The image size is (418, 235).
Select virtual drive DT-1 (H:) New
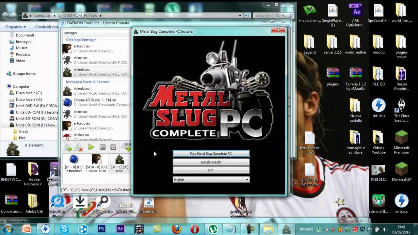[120, 164]
